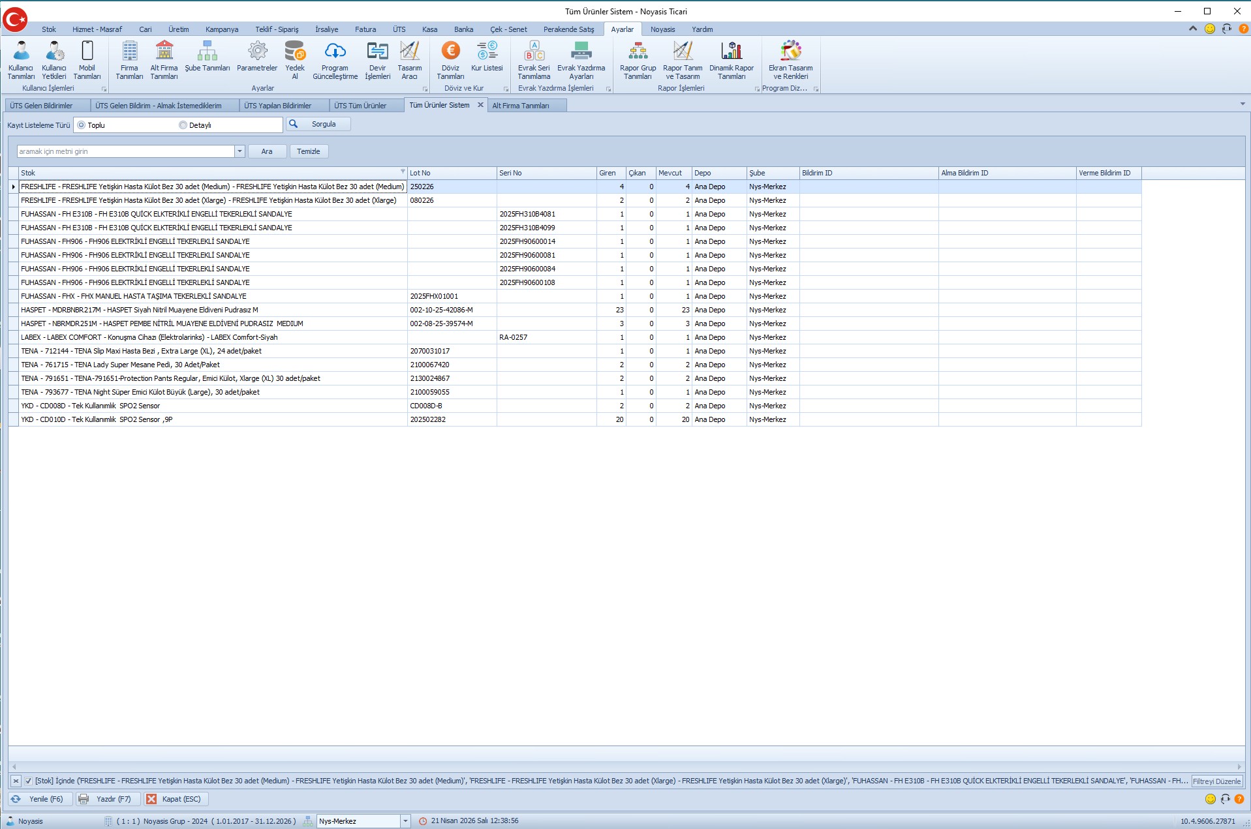The width and height of the screenshot is (1251, 829).
Task: Switch to Alt Firma Tanımları tab
Action: coord(521,106)
